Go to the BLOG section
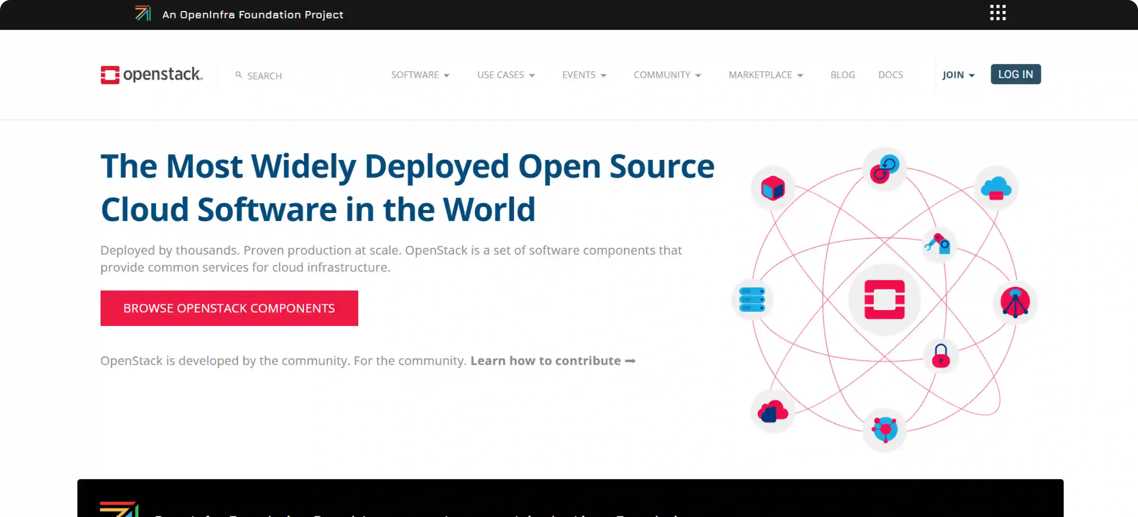Viewport: 1138px width, 517px height. pos(843,75)
